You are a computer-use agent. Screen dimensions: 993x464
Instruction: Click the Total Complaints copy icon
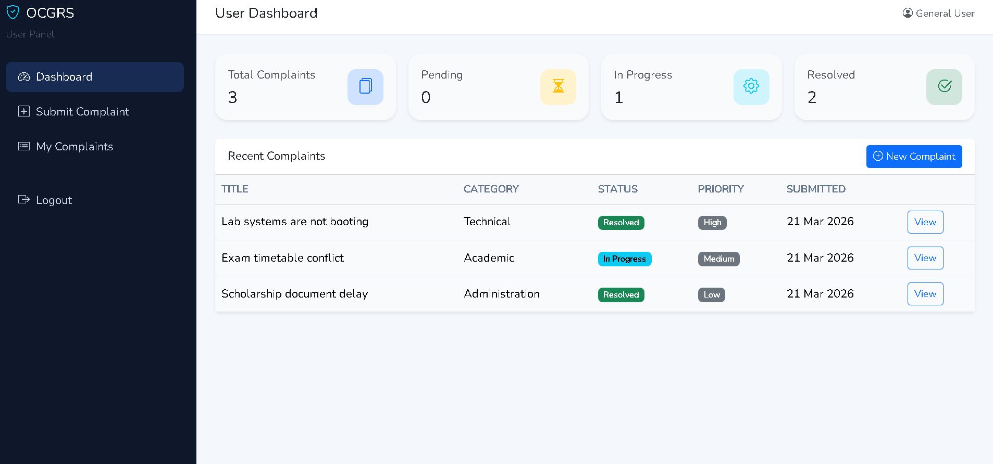coord(365,86)
